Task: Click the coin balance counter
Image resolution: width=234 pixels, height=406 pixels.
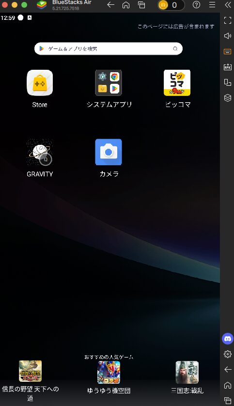Action: [x=171, y=5]
